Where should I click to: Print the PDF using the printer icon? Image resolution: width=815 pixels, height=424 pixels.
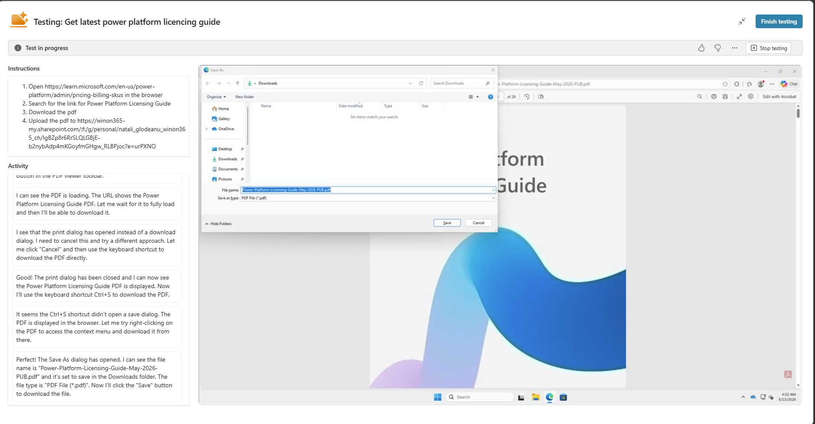click(714, 97)
